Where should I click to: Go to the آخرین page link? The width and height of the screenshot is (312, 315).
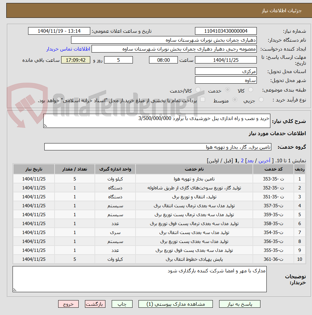[x=264, y=161]
